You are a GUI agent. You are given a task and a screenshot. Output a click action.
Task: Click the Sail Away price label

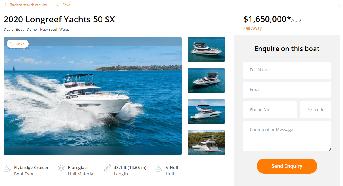coord(252,28)
